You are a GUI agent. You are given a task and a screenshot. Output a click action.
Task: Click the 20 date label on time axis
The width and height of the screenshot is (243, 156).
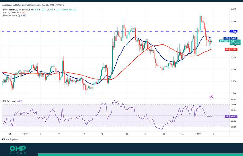tap(127, 134)
